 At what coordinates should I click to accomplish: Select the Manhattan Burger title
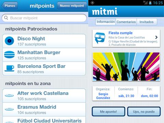tap(39, 52)
